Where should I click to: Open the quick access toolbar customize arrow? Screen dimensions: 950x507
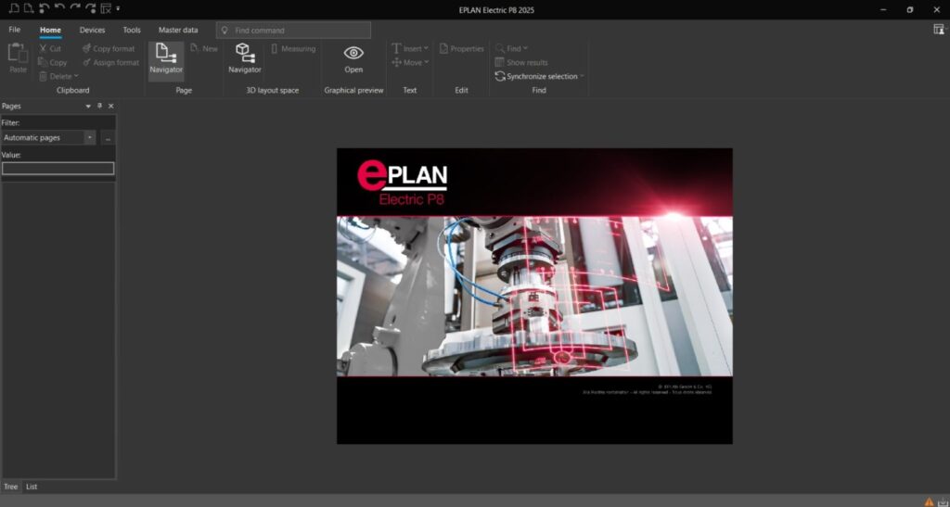pos(118,8)
